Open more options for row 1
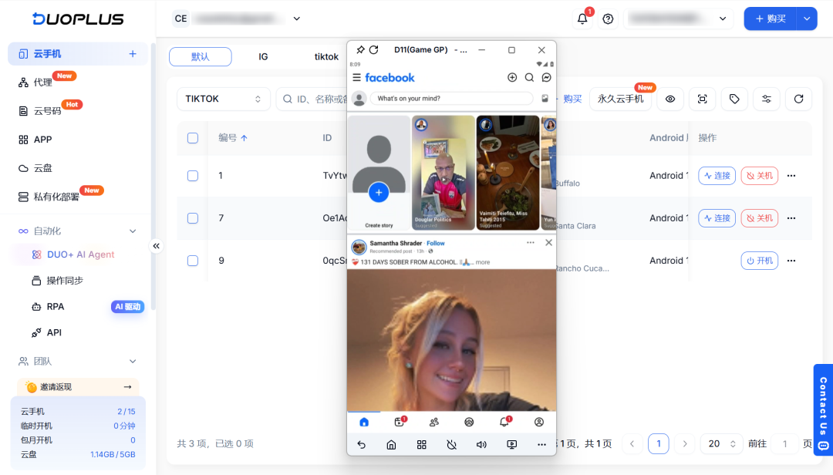Viewport: 833px width, 475px height. click(x=791, y=176)
